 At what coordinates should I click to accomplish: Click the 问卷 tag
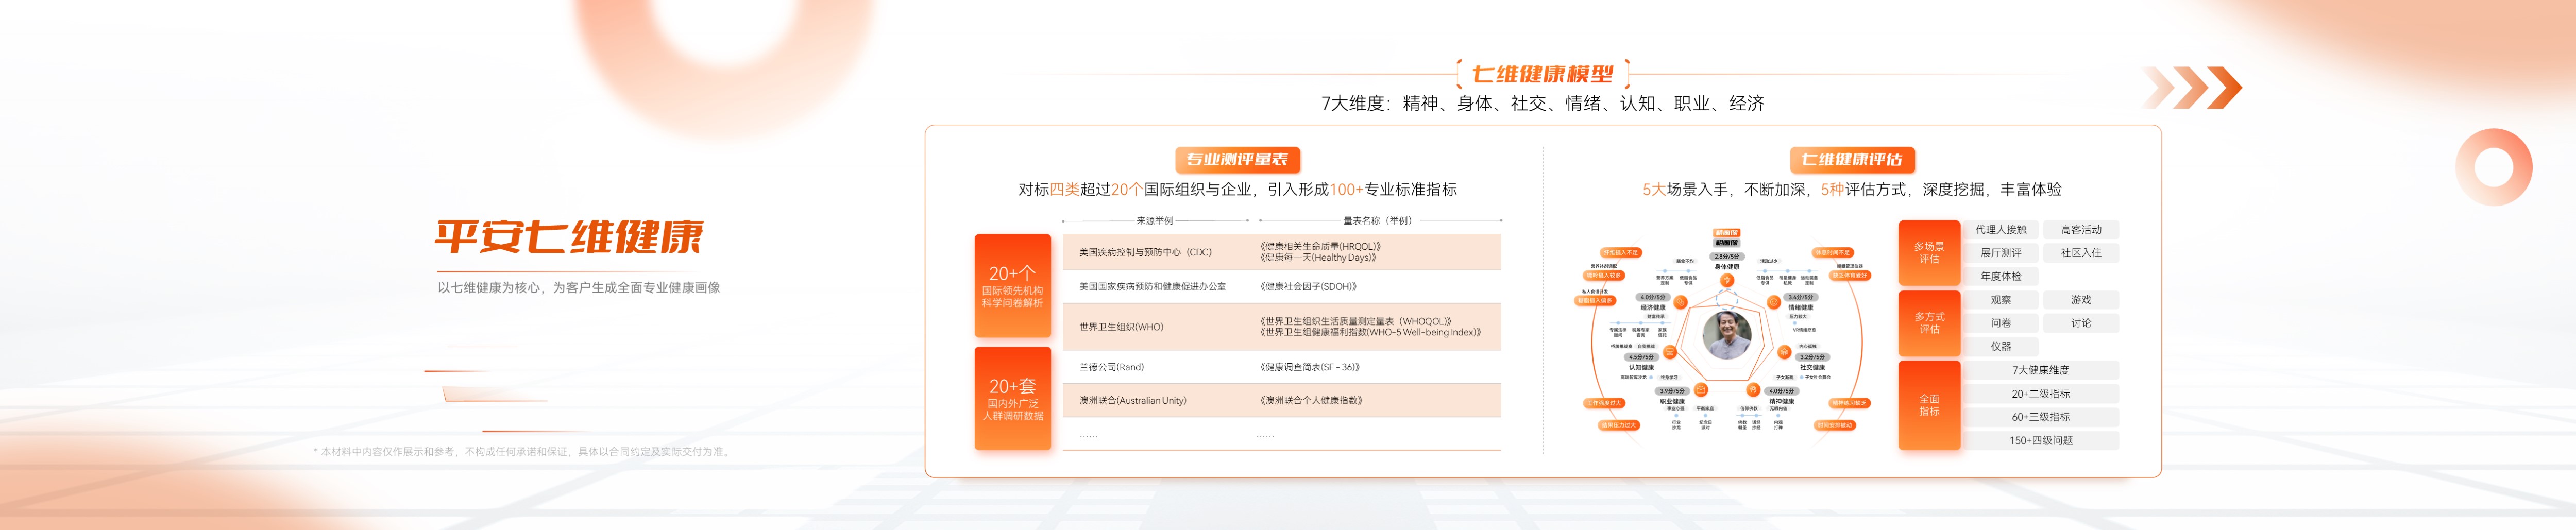pyautogui.click(x=2001, y=323)
